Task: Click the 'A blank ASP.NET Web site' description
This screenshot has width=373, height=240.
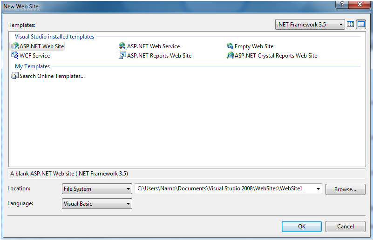Action: (69, 174)
